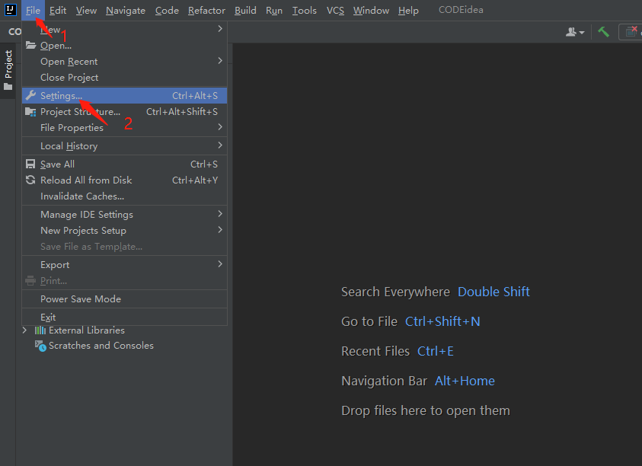Open the Refactor menu

[207, 10]
